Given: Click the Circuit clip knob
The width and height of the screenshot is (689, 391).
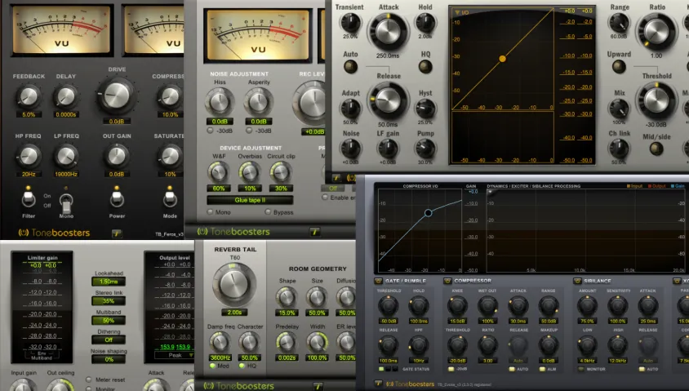Looking at the screenshot, I should click(281, 172).
